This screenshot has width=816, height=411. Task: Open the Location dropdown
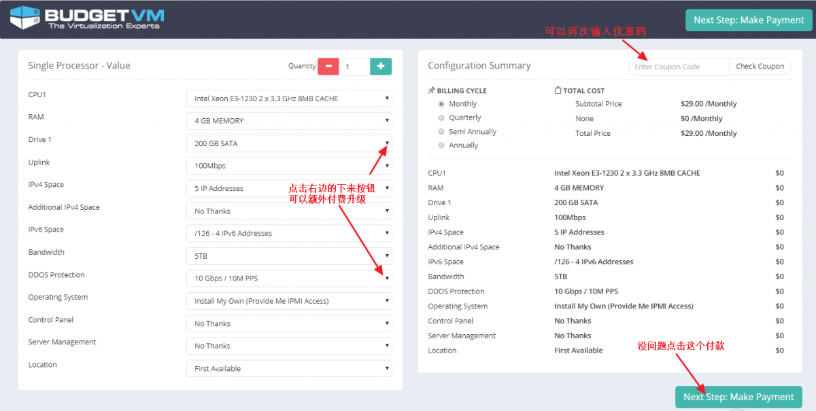tap(289, 368)
